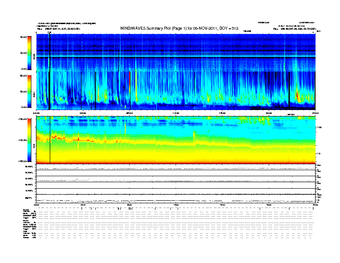Click the -130.00 label on TNR scale
The height and width of the screenshot is (263, 340).
[x=23, y=119]
